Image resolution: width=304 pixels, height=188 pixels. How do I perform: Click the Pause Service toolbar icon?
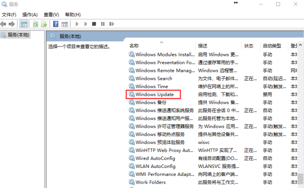(x=103, y=24)
